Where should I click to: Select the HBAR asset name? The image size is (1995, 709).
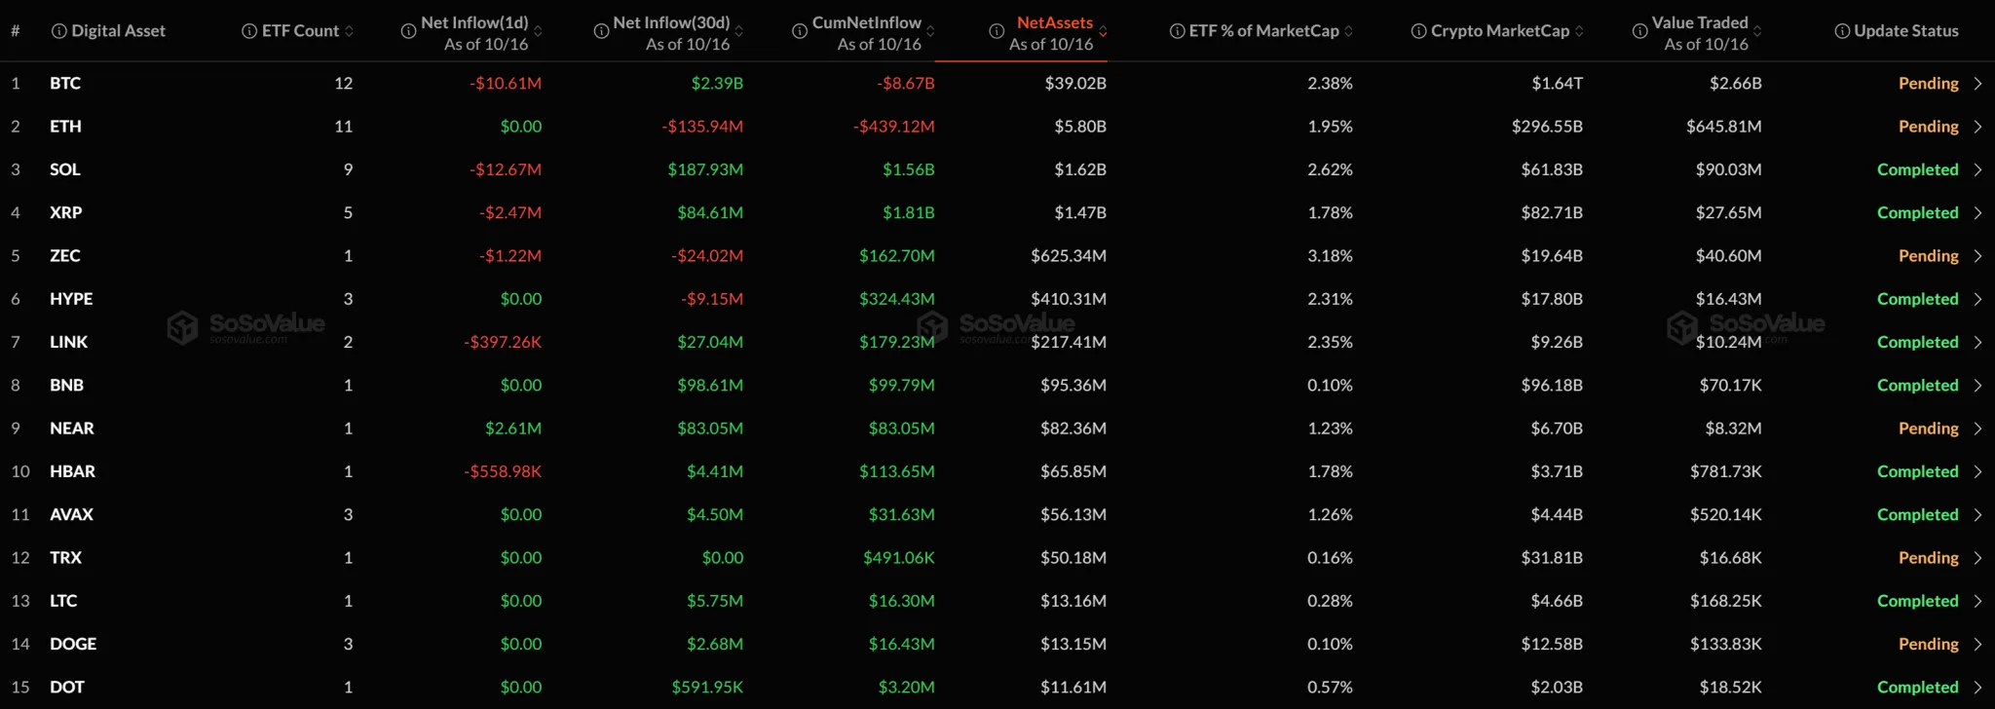click(x=73, y=471)
